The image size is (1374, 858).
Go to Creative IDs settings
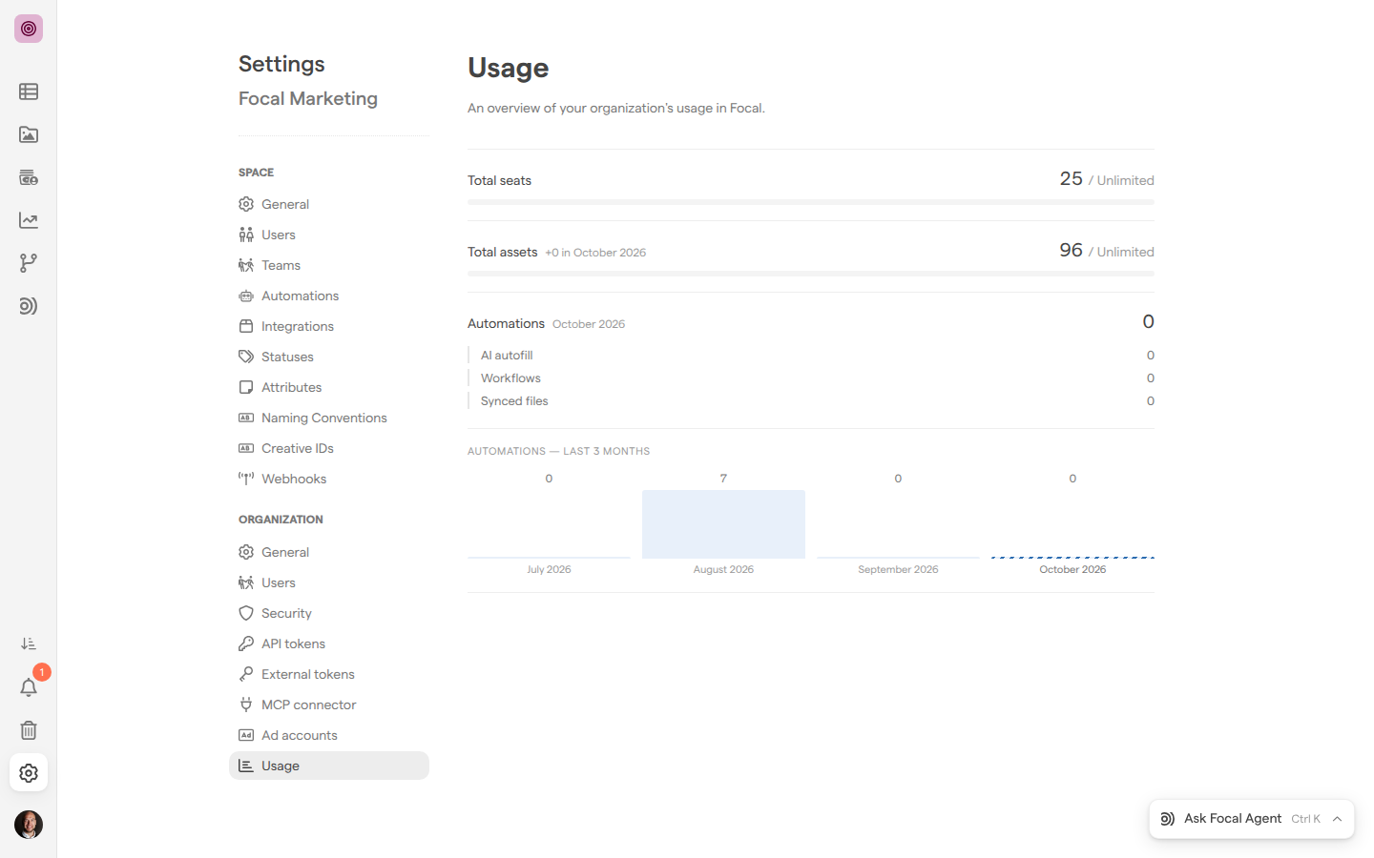click(x=329, y=448)
